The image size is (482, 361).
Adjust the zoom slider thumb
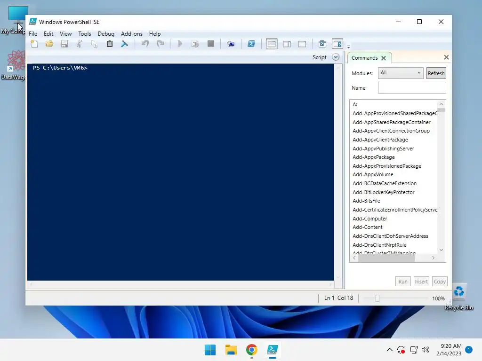pos(378,298)
